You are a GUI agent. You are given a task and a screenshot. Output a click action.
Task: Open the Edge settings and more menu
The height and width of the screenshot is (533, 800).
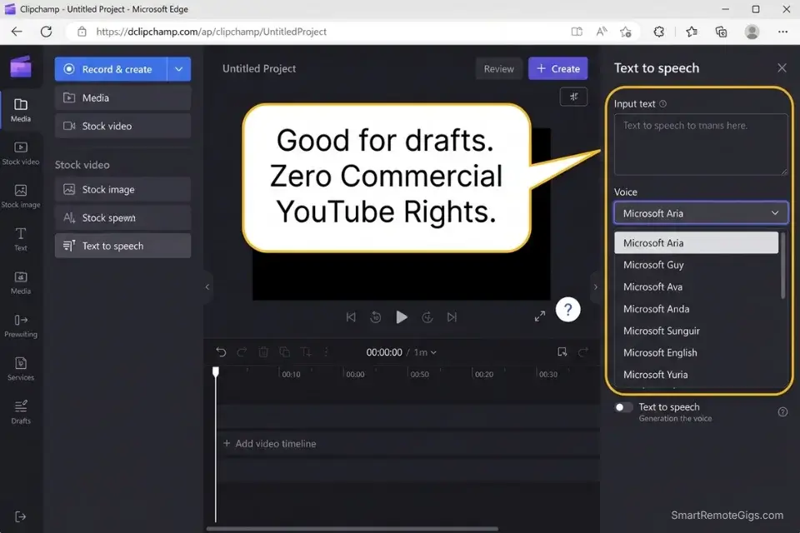(x=782, y=32)
